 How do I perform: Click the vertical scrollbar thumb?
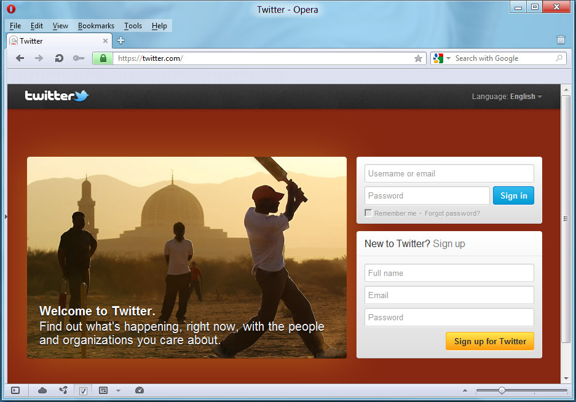(566, 219)
